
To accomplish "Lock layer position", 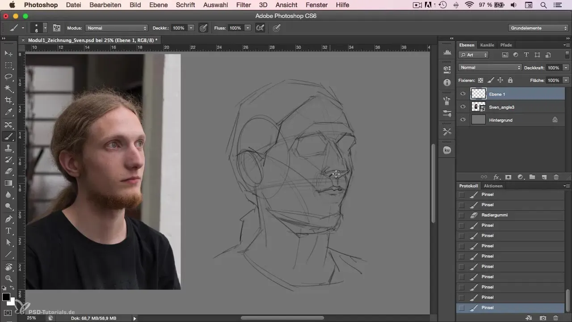I will click(x=500, y=80).
